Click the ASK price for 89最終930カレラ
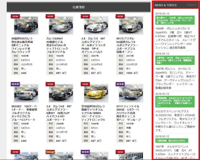This screenshot has width=200, height=160. pos(24,73)
